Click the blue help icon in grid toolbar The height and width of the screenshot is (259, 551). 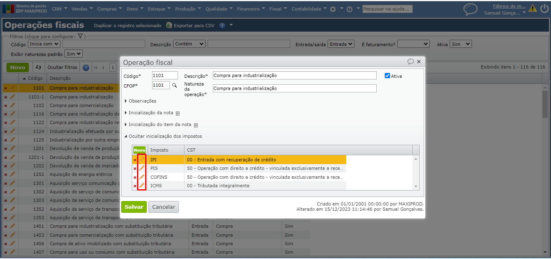click(86, 67)
